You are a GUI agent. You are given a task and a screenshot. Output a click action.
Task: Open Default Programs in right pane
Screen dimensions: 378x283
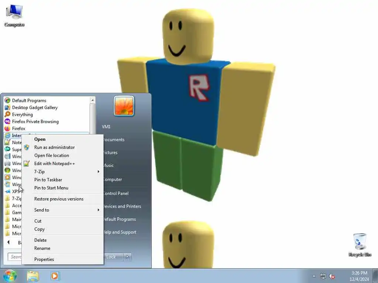click(120, 219)
